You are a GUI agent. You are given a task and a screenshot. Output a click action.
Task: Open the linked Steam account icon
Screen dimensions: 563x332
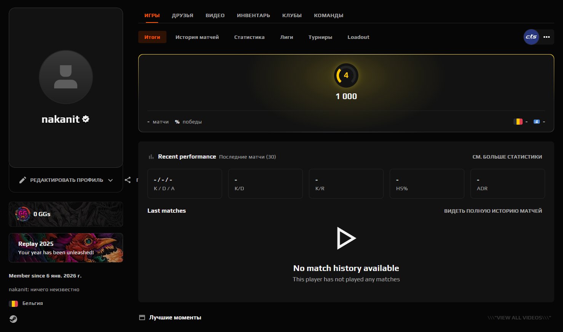tap(13, 319)
